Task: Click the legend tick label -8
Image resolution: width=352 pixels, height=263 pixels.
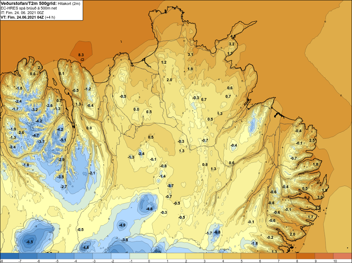Action: (1, 261)
